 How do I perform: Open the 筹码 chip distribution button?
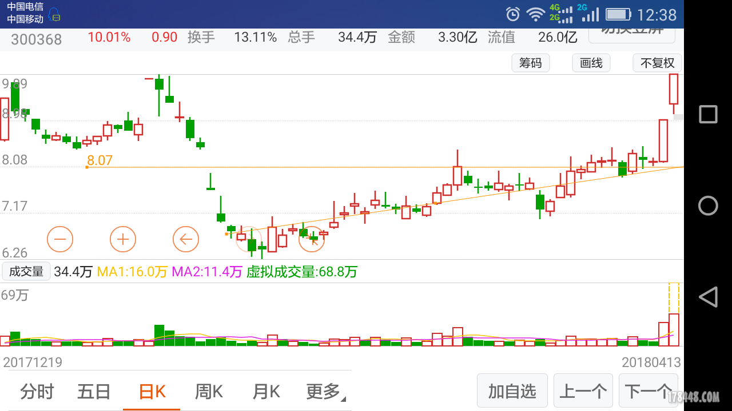530,63
